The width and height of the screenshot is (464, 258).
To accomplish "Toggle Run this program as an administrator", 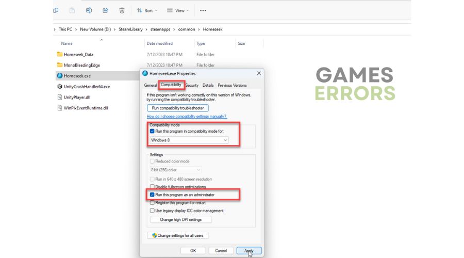I will (152, 195).
